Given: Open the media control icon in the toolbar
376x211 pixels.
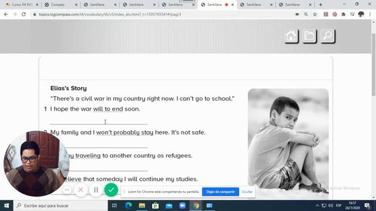Looking at the screenshot, I should [352, 14].
